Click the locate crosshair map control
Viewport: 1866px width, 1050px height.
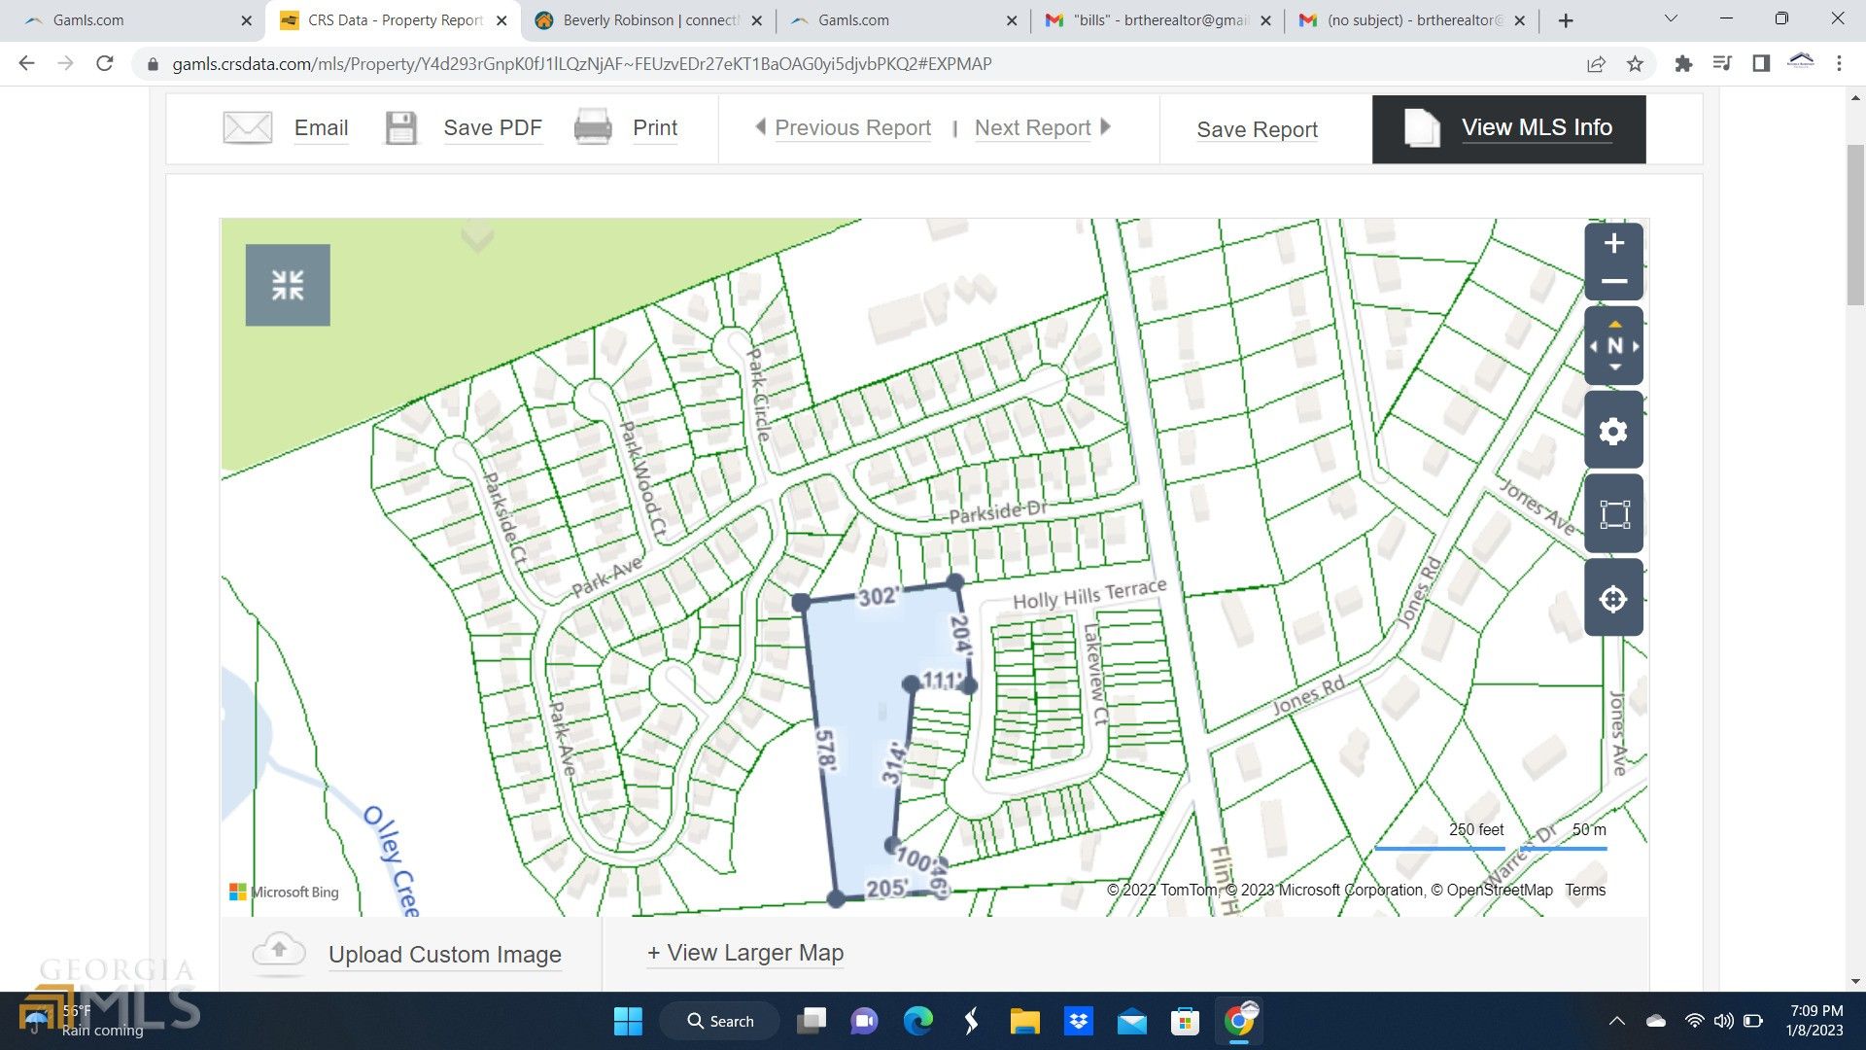[1613, 597]
